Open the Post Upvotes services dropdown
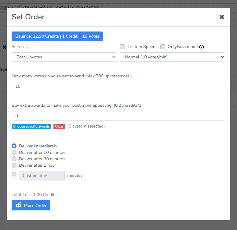Image resolution: width=237 pixels, height=230 pixels. coord(64,57)
